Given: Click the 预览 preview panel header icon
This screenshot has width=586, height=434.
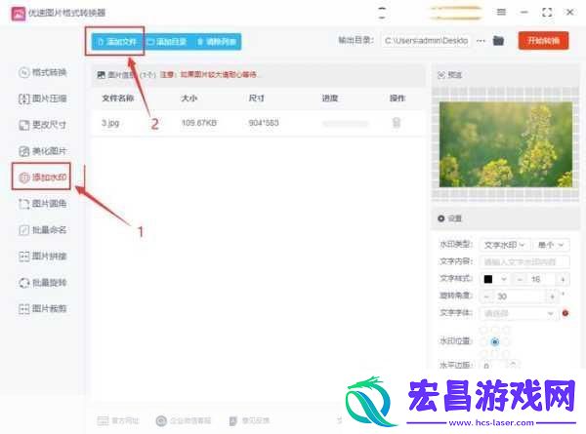Looking at the screenshot, I should pyautogui.click(x=441, y=75).
